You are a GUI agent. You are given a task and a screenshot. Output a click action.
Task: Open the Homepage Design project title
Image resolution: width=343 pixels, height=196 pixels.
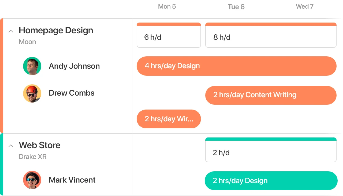[56, 30]
